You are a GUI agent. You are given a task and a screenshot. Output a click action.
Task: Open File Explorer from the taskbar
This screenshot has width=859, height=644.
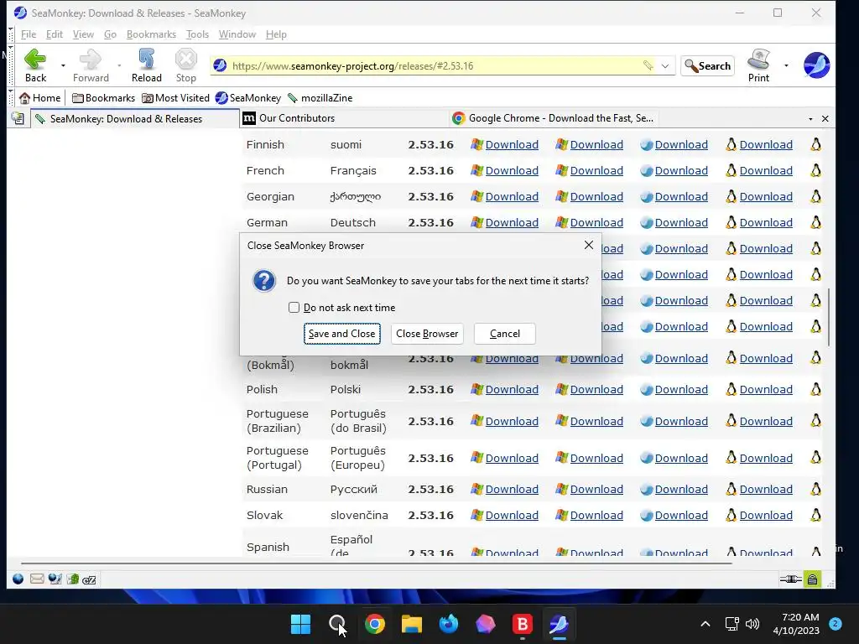[x=411, y=624]
